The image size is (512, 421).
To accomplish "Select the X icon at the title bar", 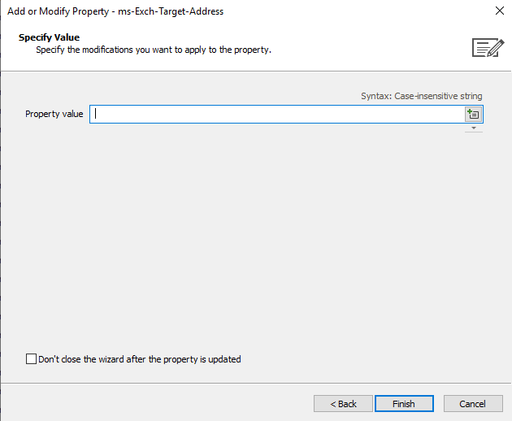I will click(499, 11).
